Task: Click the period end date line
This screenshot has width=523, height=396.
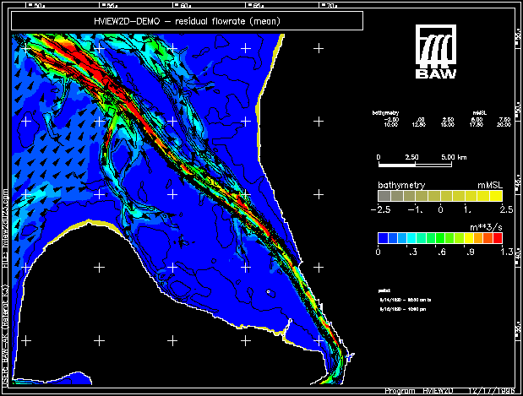Action: tap(402, 309)
